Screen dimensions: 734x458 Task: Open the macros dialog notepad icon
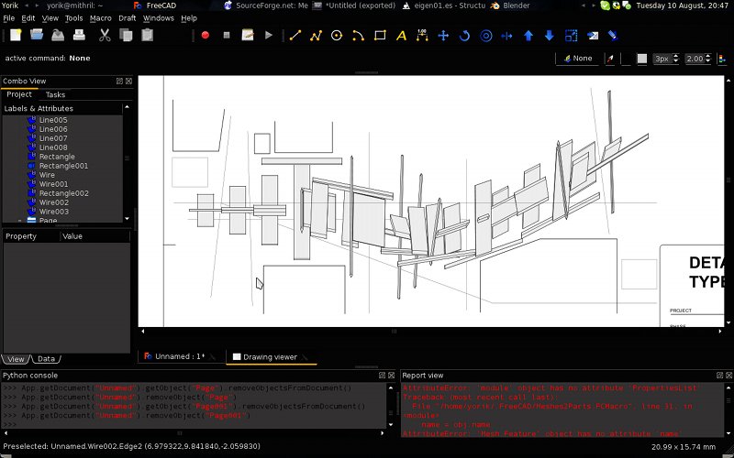(248, 35)
